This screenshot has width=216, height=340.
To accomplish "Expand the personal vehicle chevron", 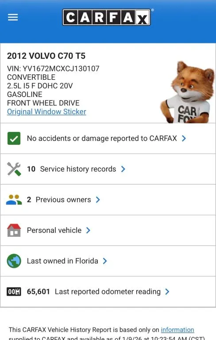I will [x=88, y=230].
